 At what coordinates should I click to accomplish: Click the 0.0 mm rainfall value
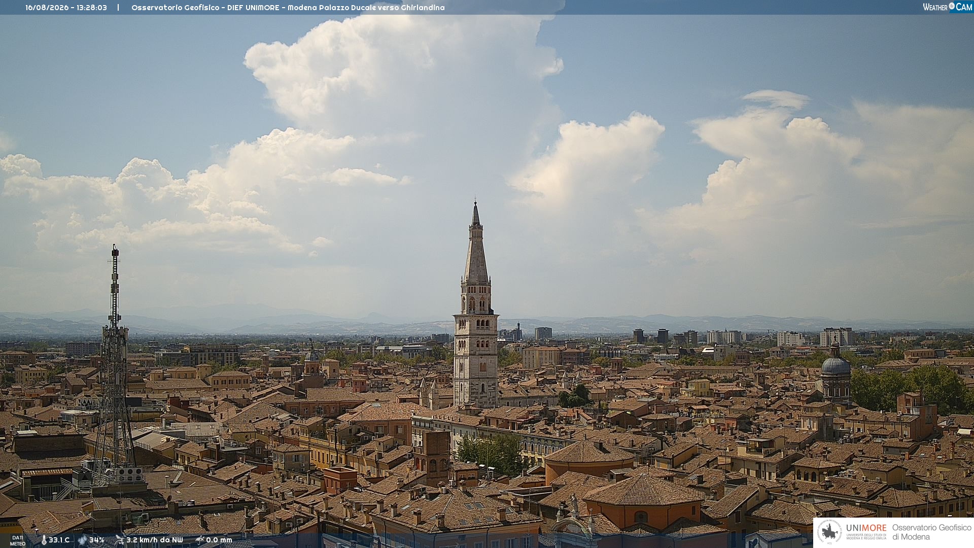click(219, 540)
